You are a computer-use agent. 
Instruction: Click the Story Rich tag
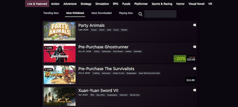[101, 95]
